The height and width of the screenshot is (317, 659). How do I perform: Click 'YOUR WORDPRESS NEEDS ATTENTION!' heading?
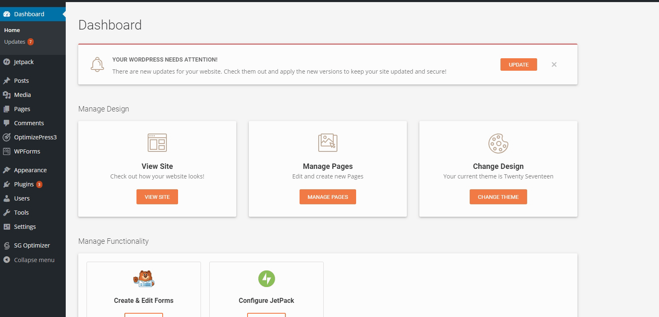click(165, 59)
